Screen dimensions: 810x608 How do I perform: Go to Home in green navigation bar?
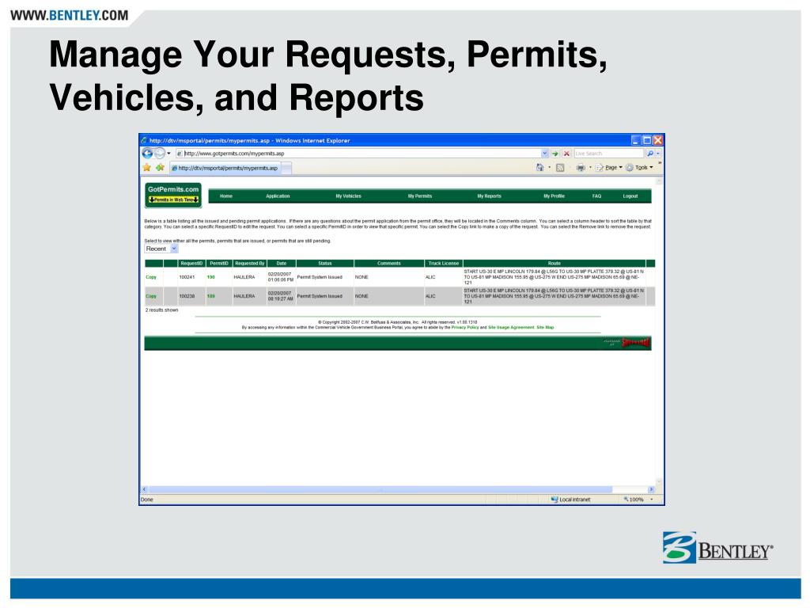tap(226, 196)
